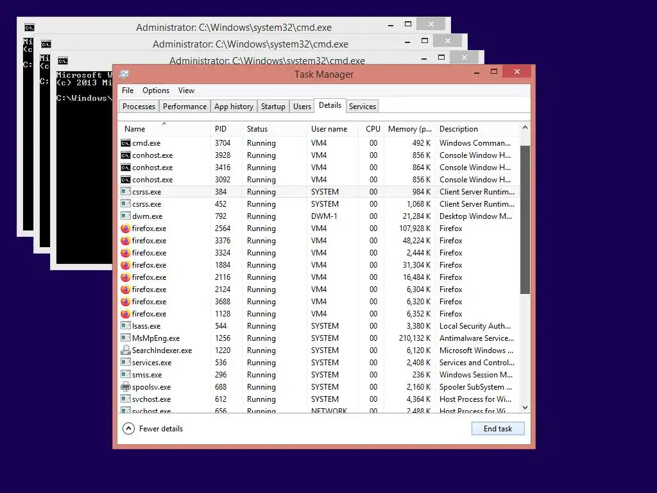Click the cmd.exe process icon, PID 3704
This screenshot has height=493, width=657.
tap(125, 143)
